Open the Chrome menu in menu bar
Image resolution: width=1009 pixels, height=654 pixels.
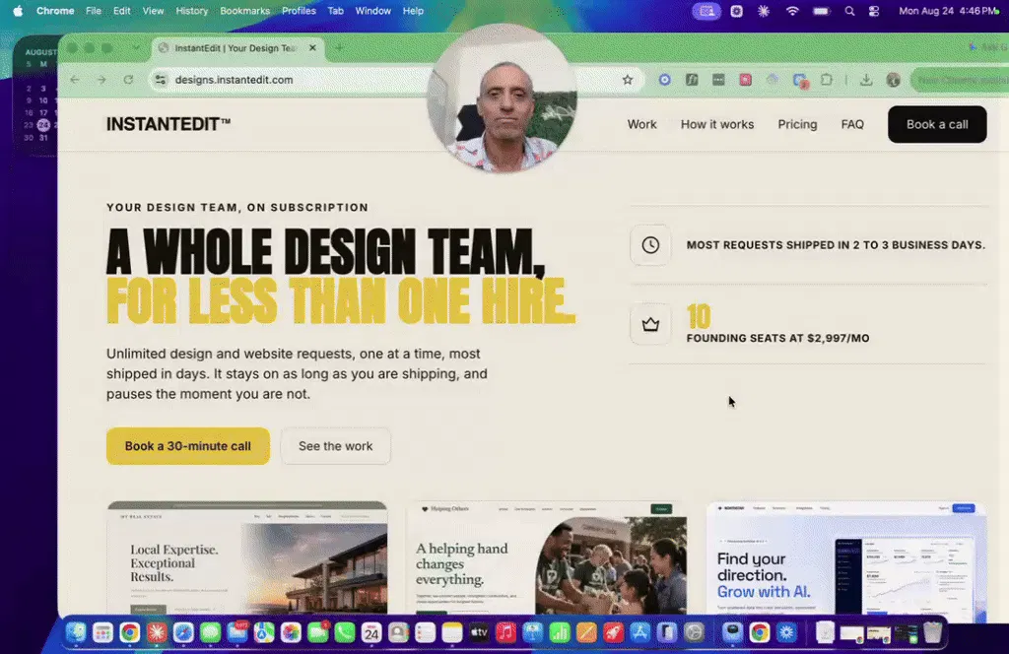55,11
